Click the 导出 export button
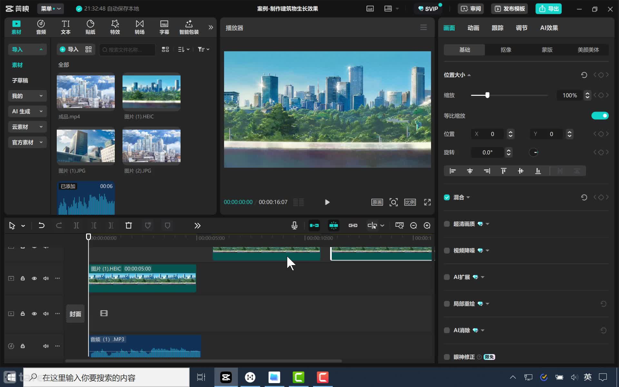 pos(548,9)
